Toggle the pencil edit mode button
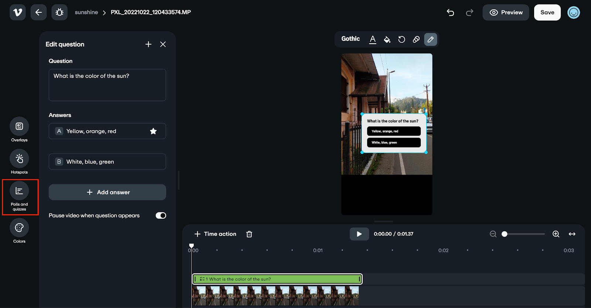Viewport: 591px width, 308px height. tap(431, 40)
